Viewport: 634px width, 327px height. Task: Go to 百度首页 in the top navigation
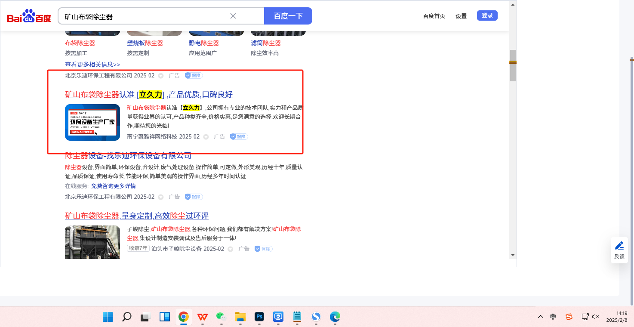pos(434,16)
